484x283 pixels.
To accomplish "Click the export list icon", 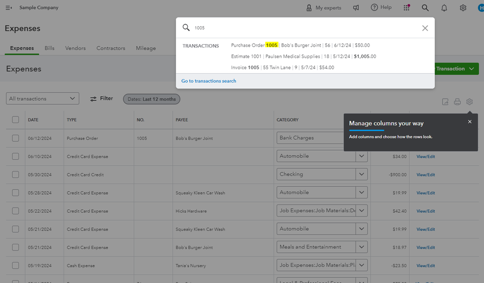I will click(445, 102).
